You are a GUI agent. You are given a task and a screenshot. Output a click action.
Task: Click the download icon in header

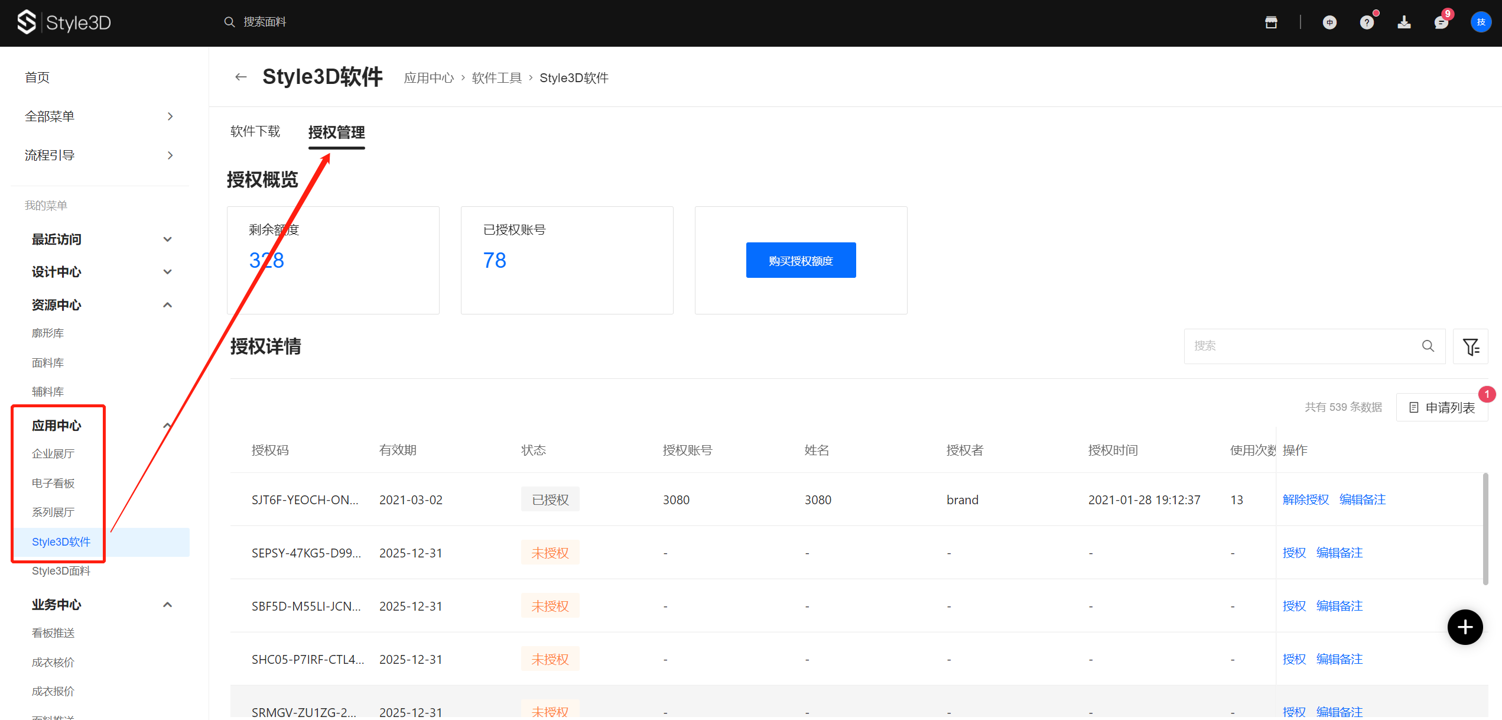click(x=1404, y=22)
